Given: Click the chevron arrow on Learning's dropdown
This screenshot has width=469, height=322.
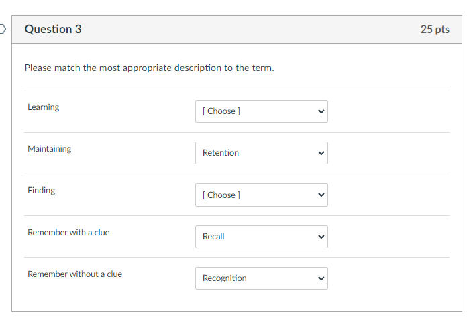Looking at the screenshot, I should pyautogui.click(x=321, y=111).
